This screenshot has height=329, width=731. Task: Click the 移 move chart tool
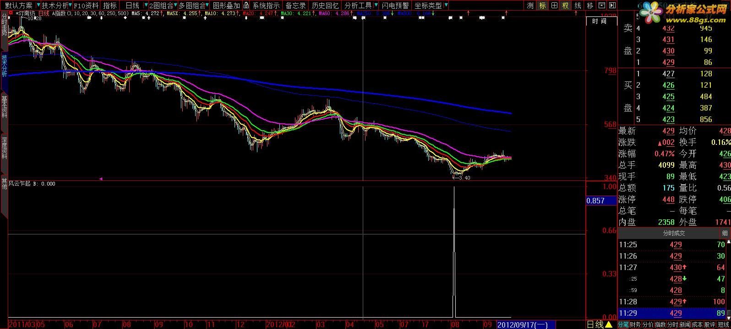(x=590, y=5)
